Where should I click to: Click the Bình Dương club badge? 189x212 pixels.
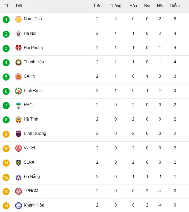pyautogui.click(x=18, y=134)
